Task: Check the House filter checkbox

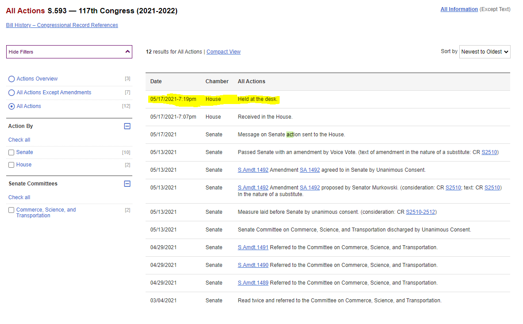Action: point(12,165)
